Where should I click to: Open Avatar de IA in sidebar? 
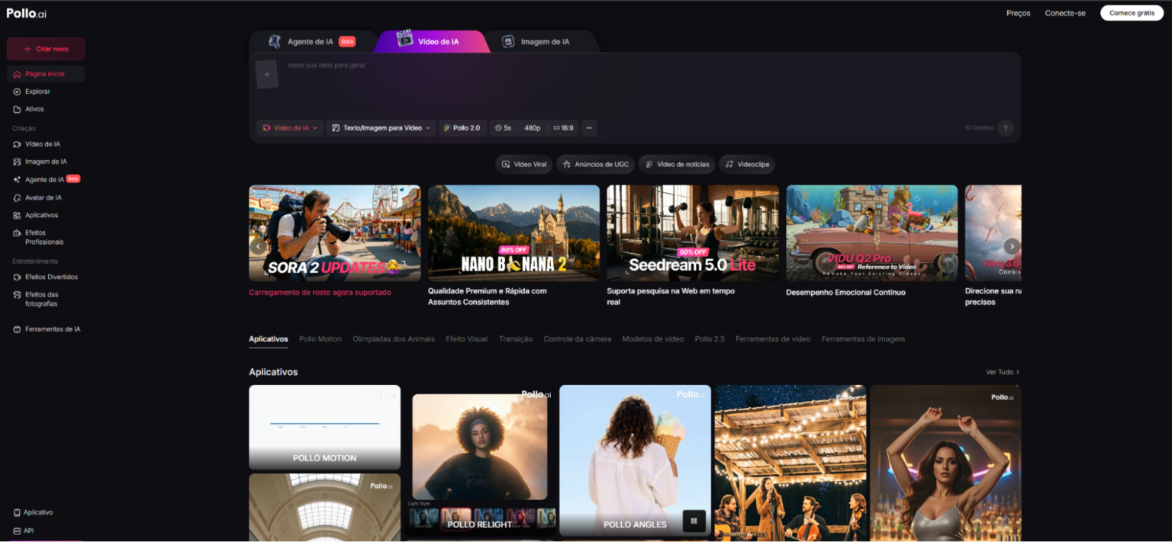43,197
